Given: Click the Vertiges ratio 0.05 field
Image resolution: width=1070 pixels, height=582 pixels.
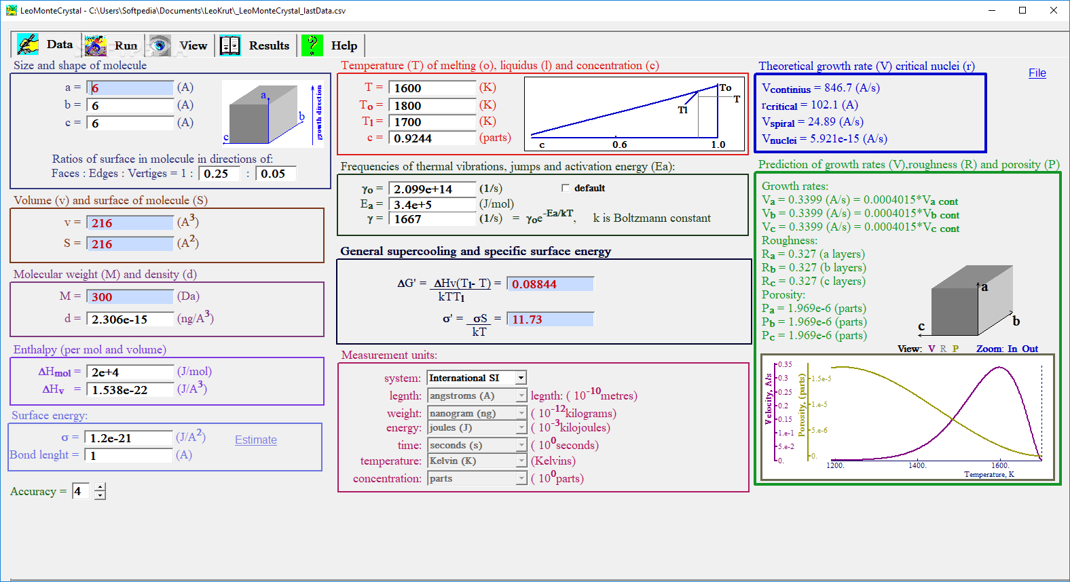Looking at the screenshot, I should coord(276,174).
